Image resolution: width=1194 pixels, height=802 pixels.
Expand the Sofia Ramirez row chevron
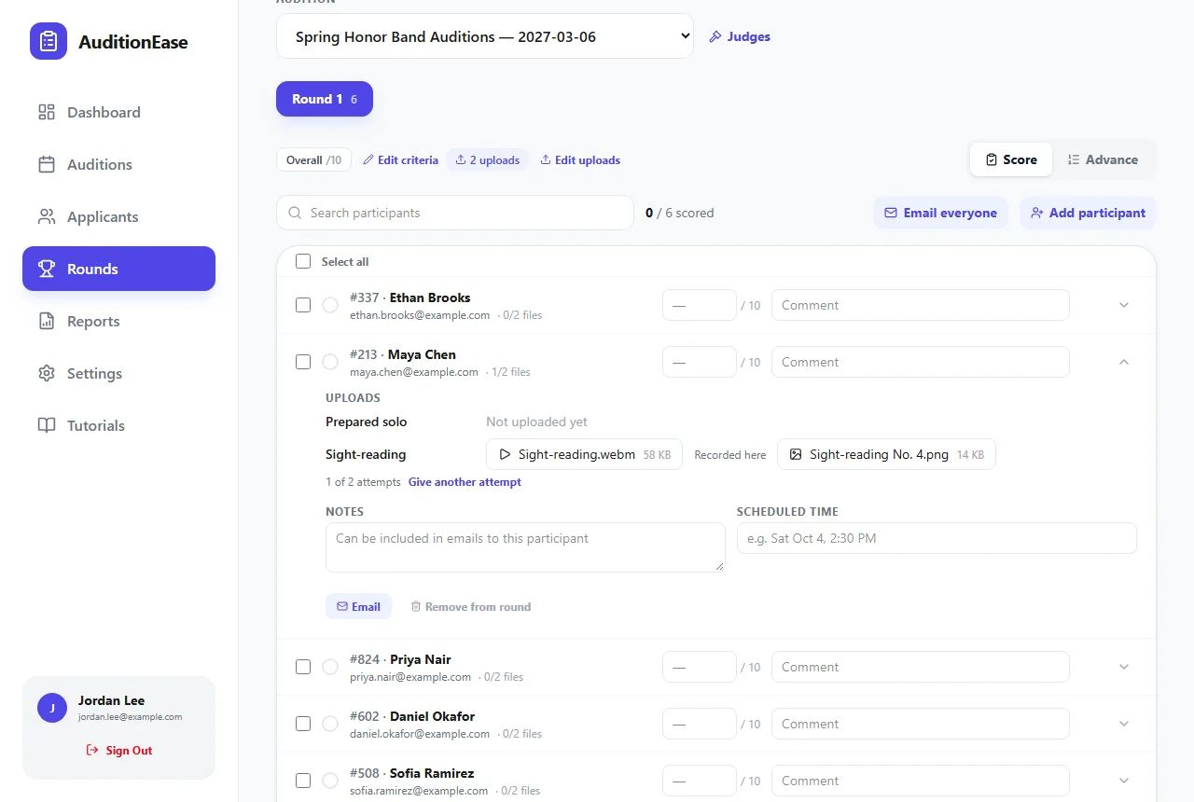1124,781
